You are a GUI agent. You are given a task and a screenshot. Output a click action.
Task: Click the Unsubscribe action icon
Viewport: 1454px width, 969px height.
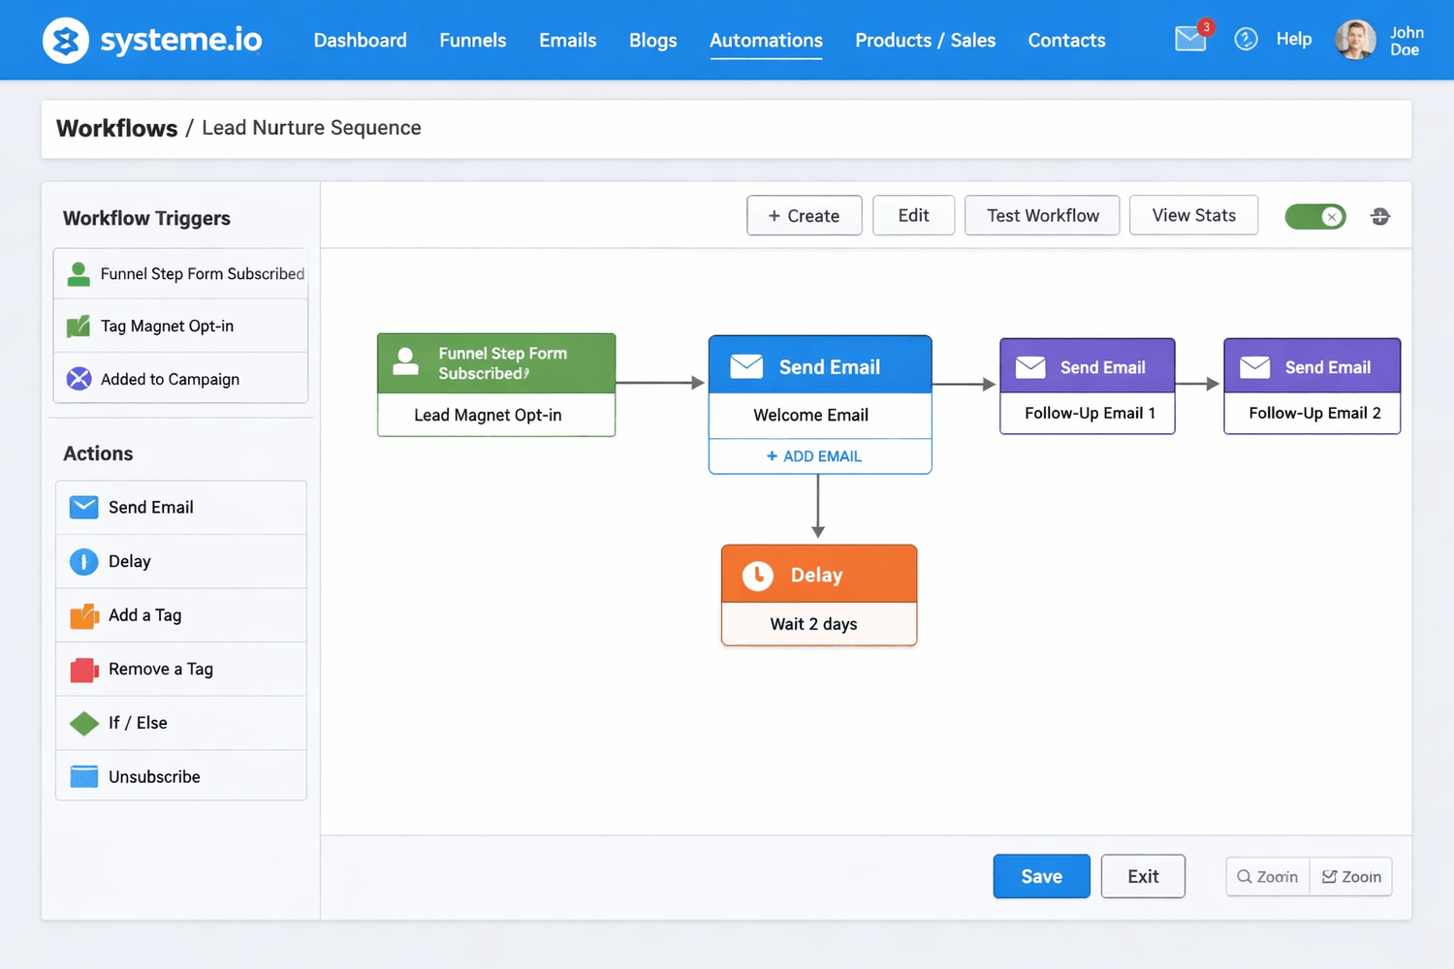(x=83, y=776)
